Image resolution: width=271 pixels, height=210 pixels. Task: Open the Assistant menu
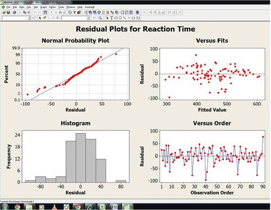pyautogui.click(x=90, y=7)
